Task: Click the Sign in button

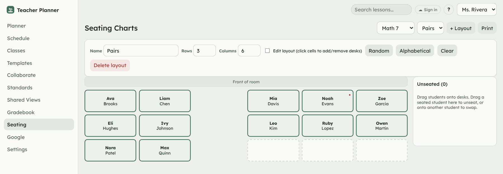Action: tap(428, 10)
